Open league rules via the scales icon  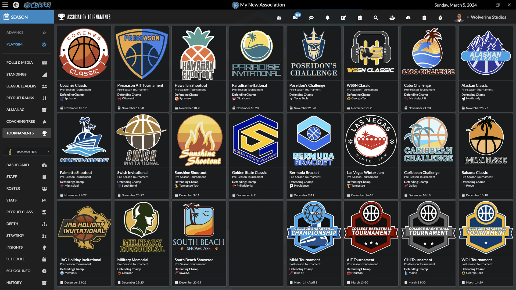pos(392,17)
